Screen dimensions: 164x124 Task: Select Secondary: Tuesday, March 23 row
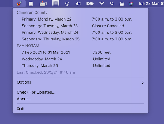point(80,26)
